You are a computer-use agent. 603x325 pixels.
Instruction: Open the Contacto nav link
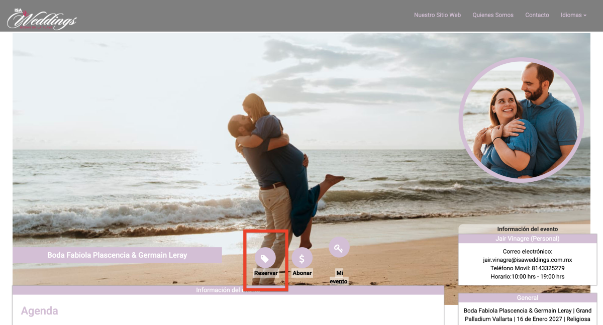coord(537,15)
